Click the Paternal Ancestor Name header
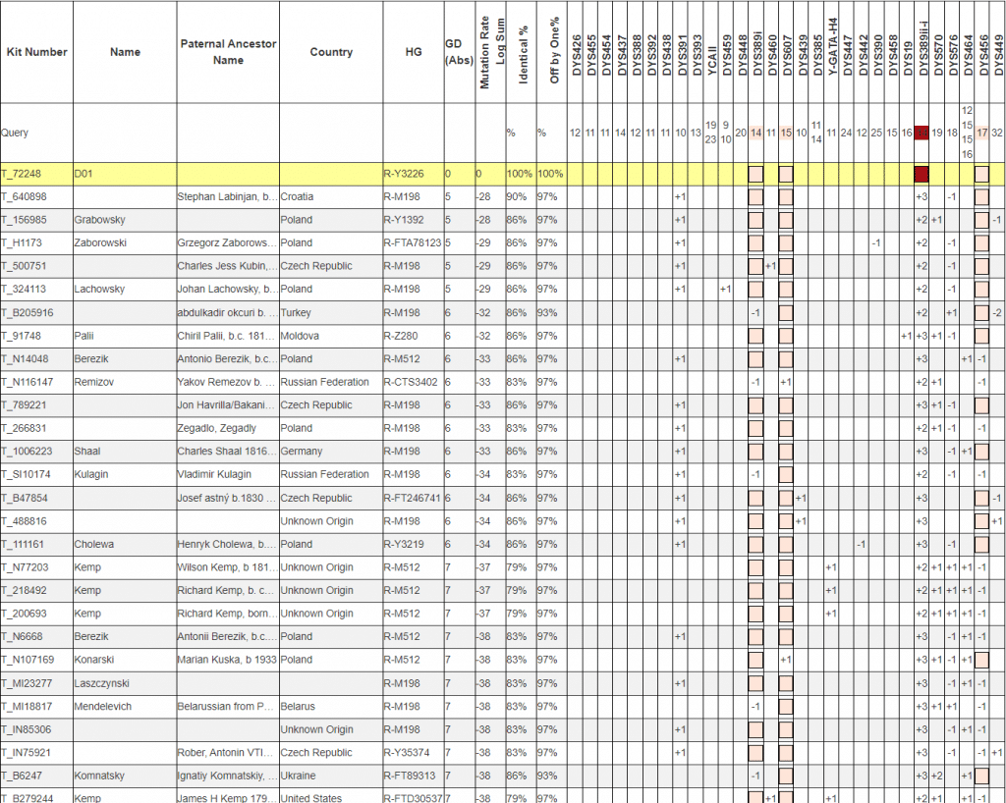Viewport: 1006px width, 803px height. pos(228,52)
